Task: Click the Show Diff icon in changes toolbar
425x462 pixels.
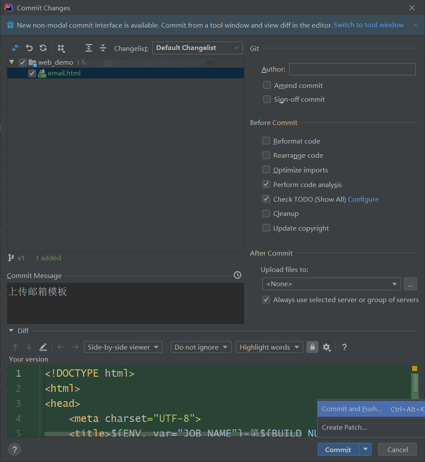Action: (x=15, y=48)
